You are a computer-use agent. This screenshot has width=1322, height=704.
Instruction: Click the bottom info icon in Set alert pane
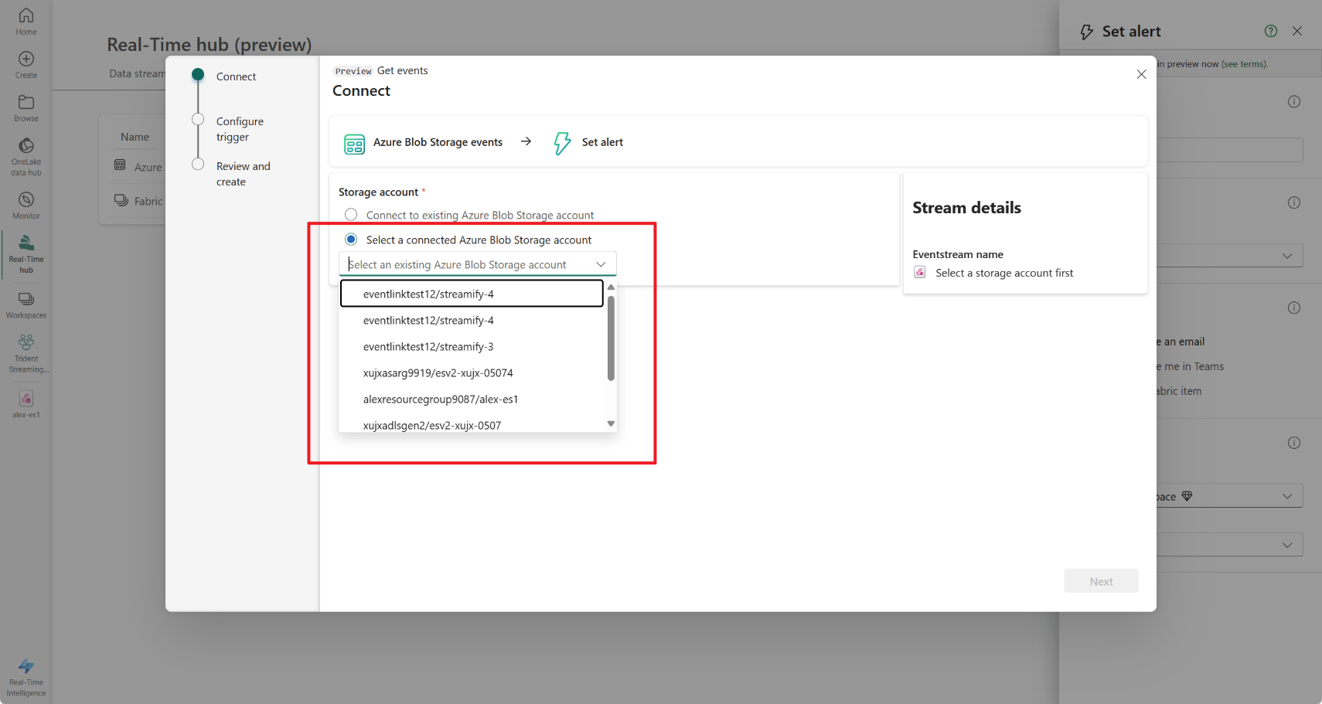point(1294,443)
